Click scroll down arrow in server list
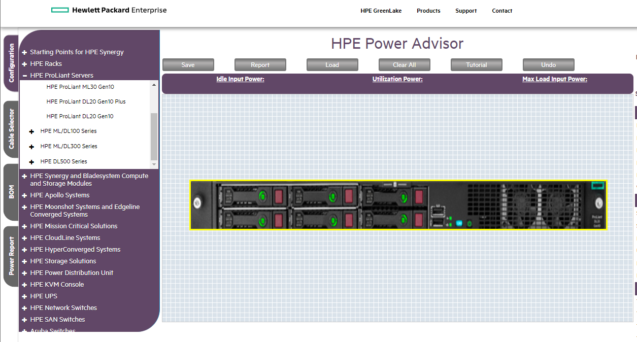The image size is (637, 342). point(154,164)
